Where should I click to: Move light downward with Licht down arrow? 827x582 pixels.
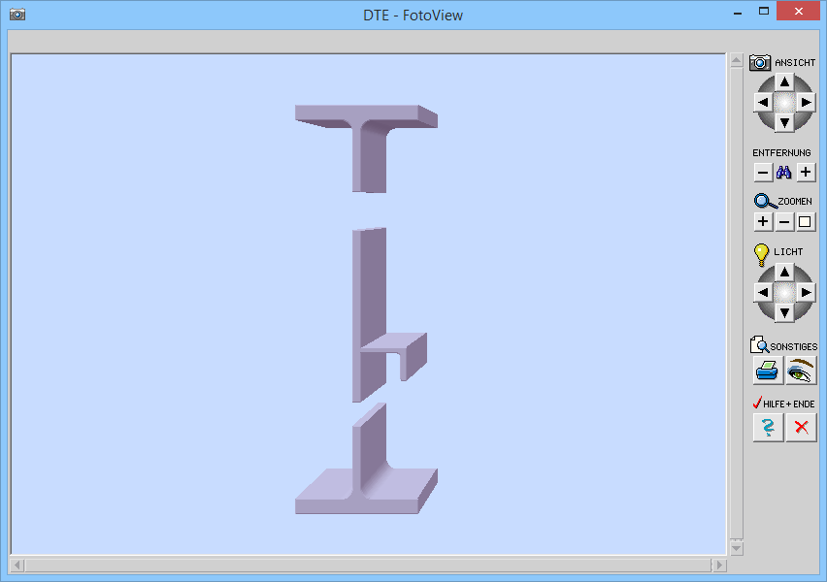coord(784,312)
